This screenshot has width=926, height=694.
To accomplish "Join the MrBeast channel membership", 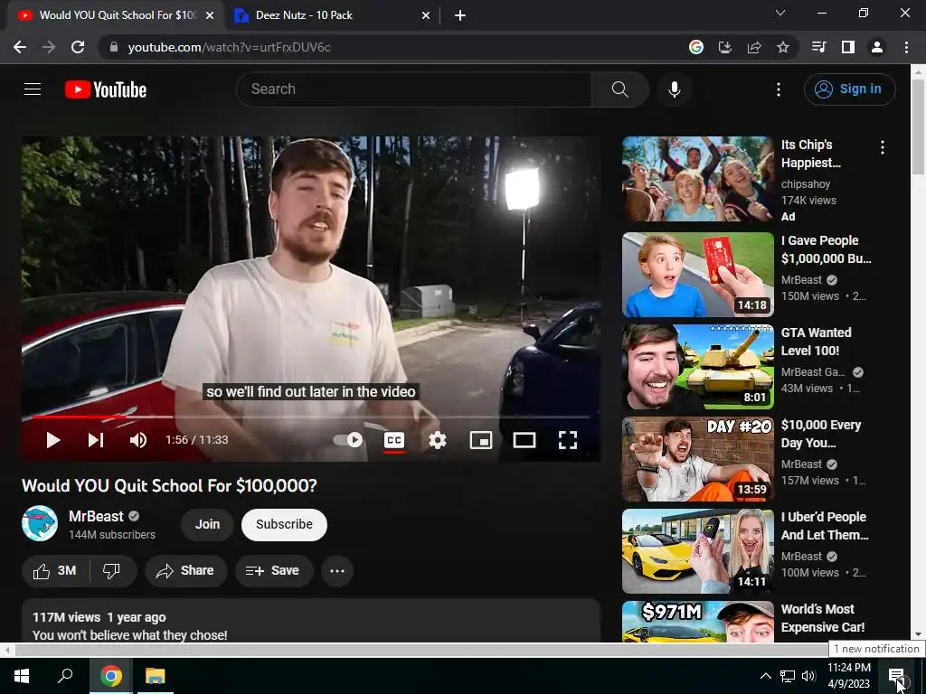I will [207, 525].
